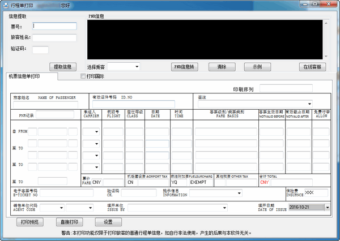This screenshot has width=340, height=241.
Task: Click the PNR记录 input field
Action: [55, 114]
